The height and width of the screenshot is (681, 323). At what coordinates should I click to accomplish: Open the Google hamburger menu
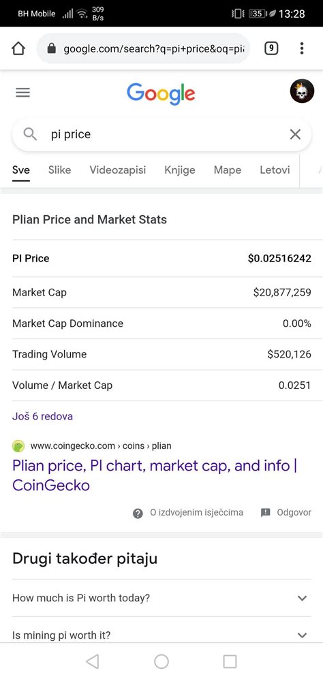[x=22, y=93]
